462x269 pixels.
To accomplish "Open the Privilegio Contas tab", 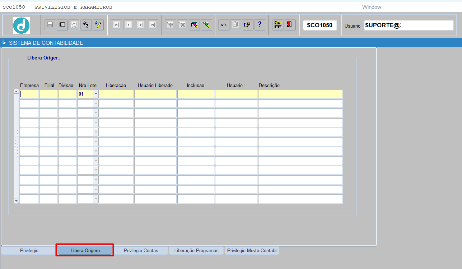I will click(141, 250).
